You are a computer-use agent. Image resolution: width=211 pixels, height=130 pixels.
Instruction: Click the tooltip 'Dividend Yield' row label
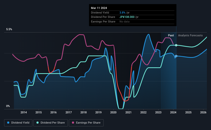(100, 13)
